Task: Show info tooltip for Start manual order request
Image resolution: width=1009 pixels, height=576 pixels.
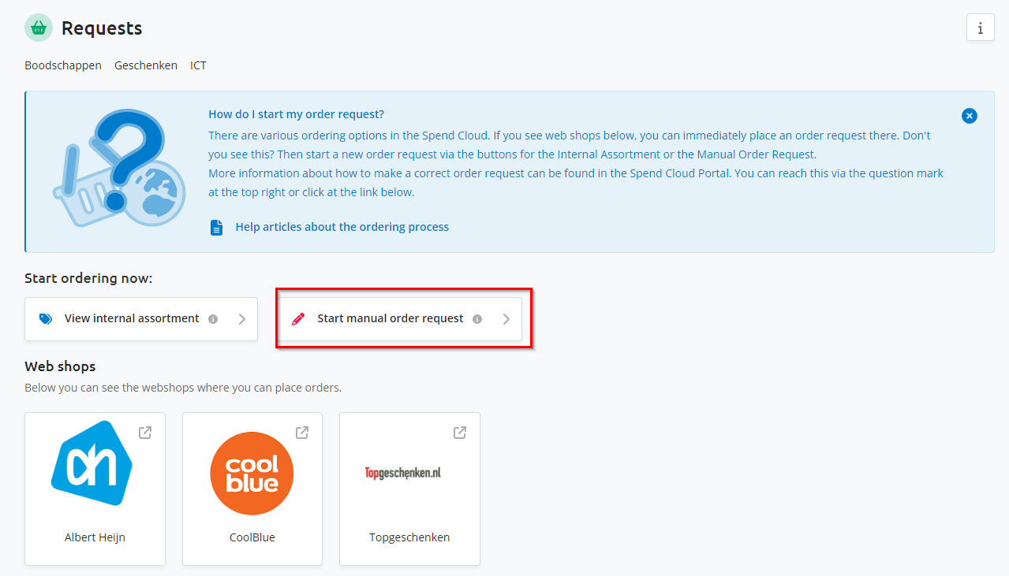Action: tap(477, 319)
